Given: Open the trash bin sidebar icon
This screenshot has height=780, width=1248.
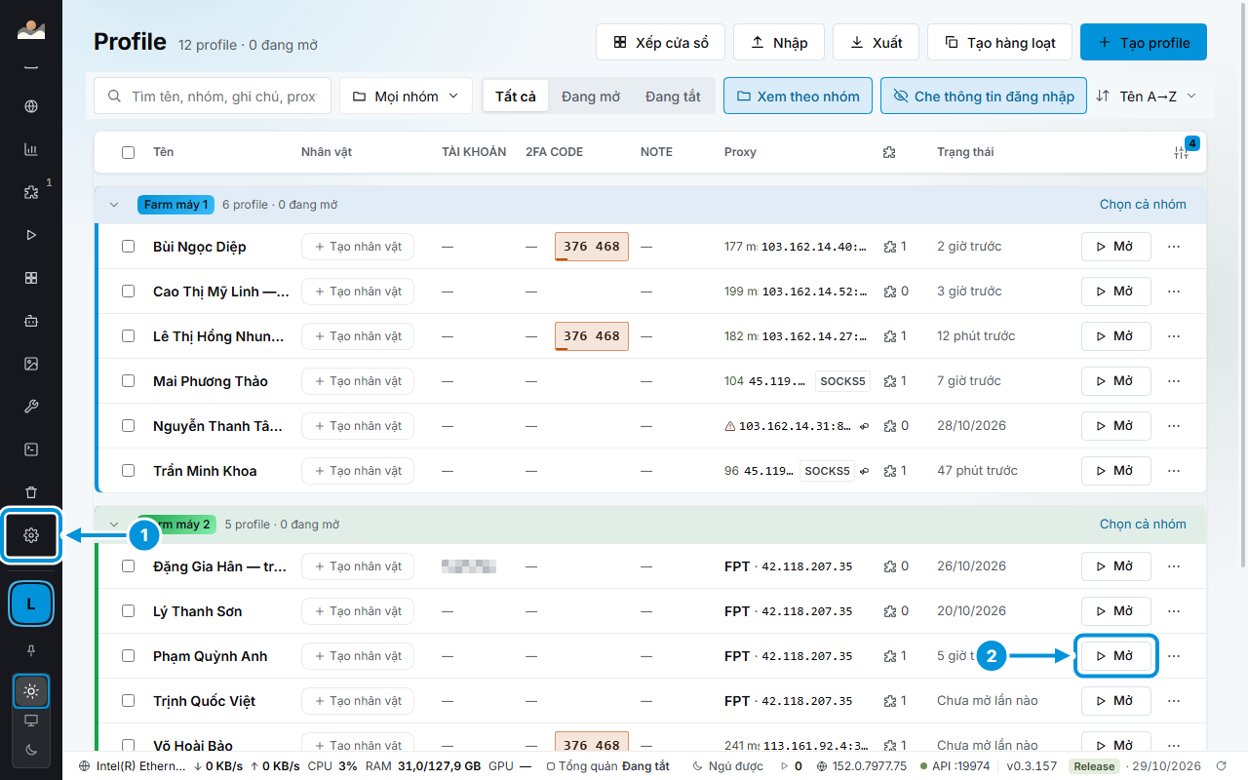Looking at the screenshot, I should click(31, 492).
